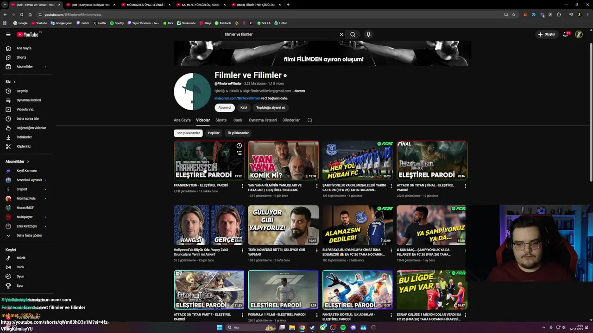The width and height of the screenshot is (593, 333).
Task: Switch to the channel Videolar tab
Action: pos(203,120)
